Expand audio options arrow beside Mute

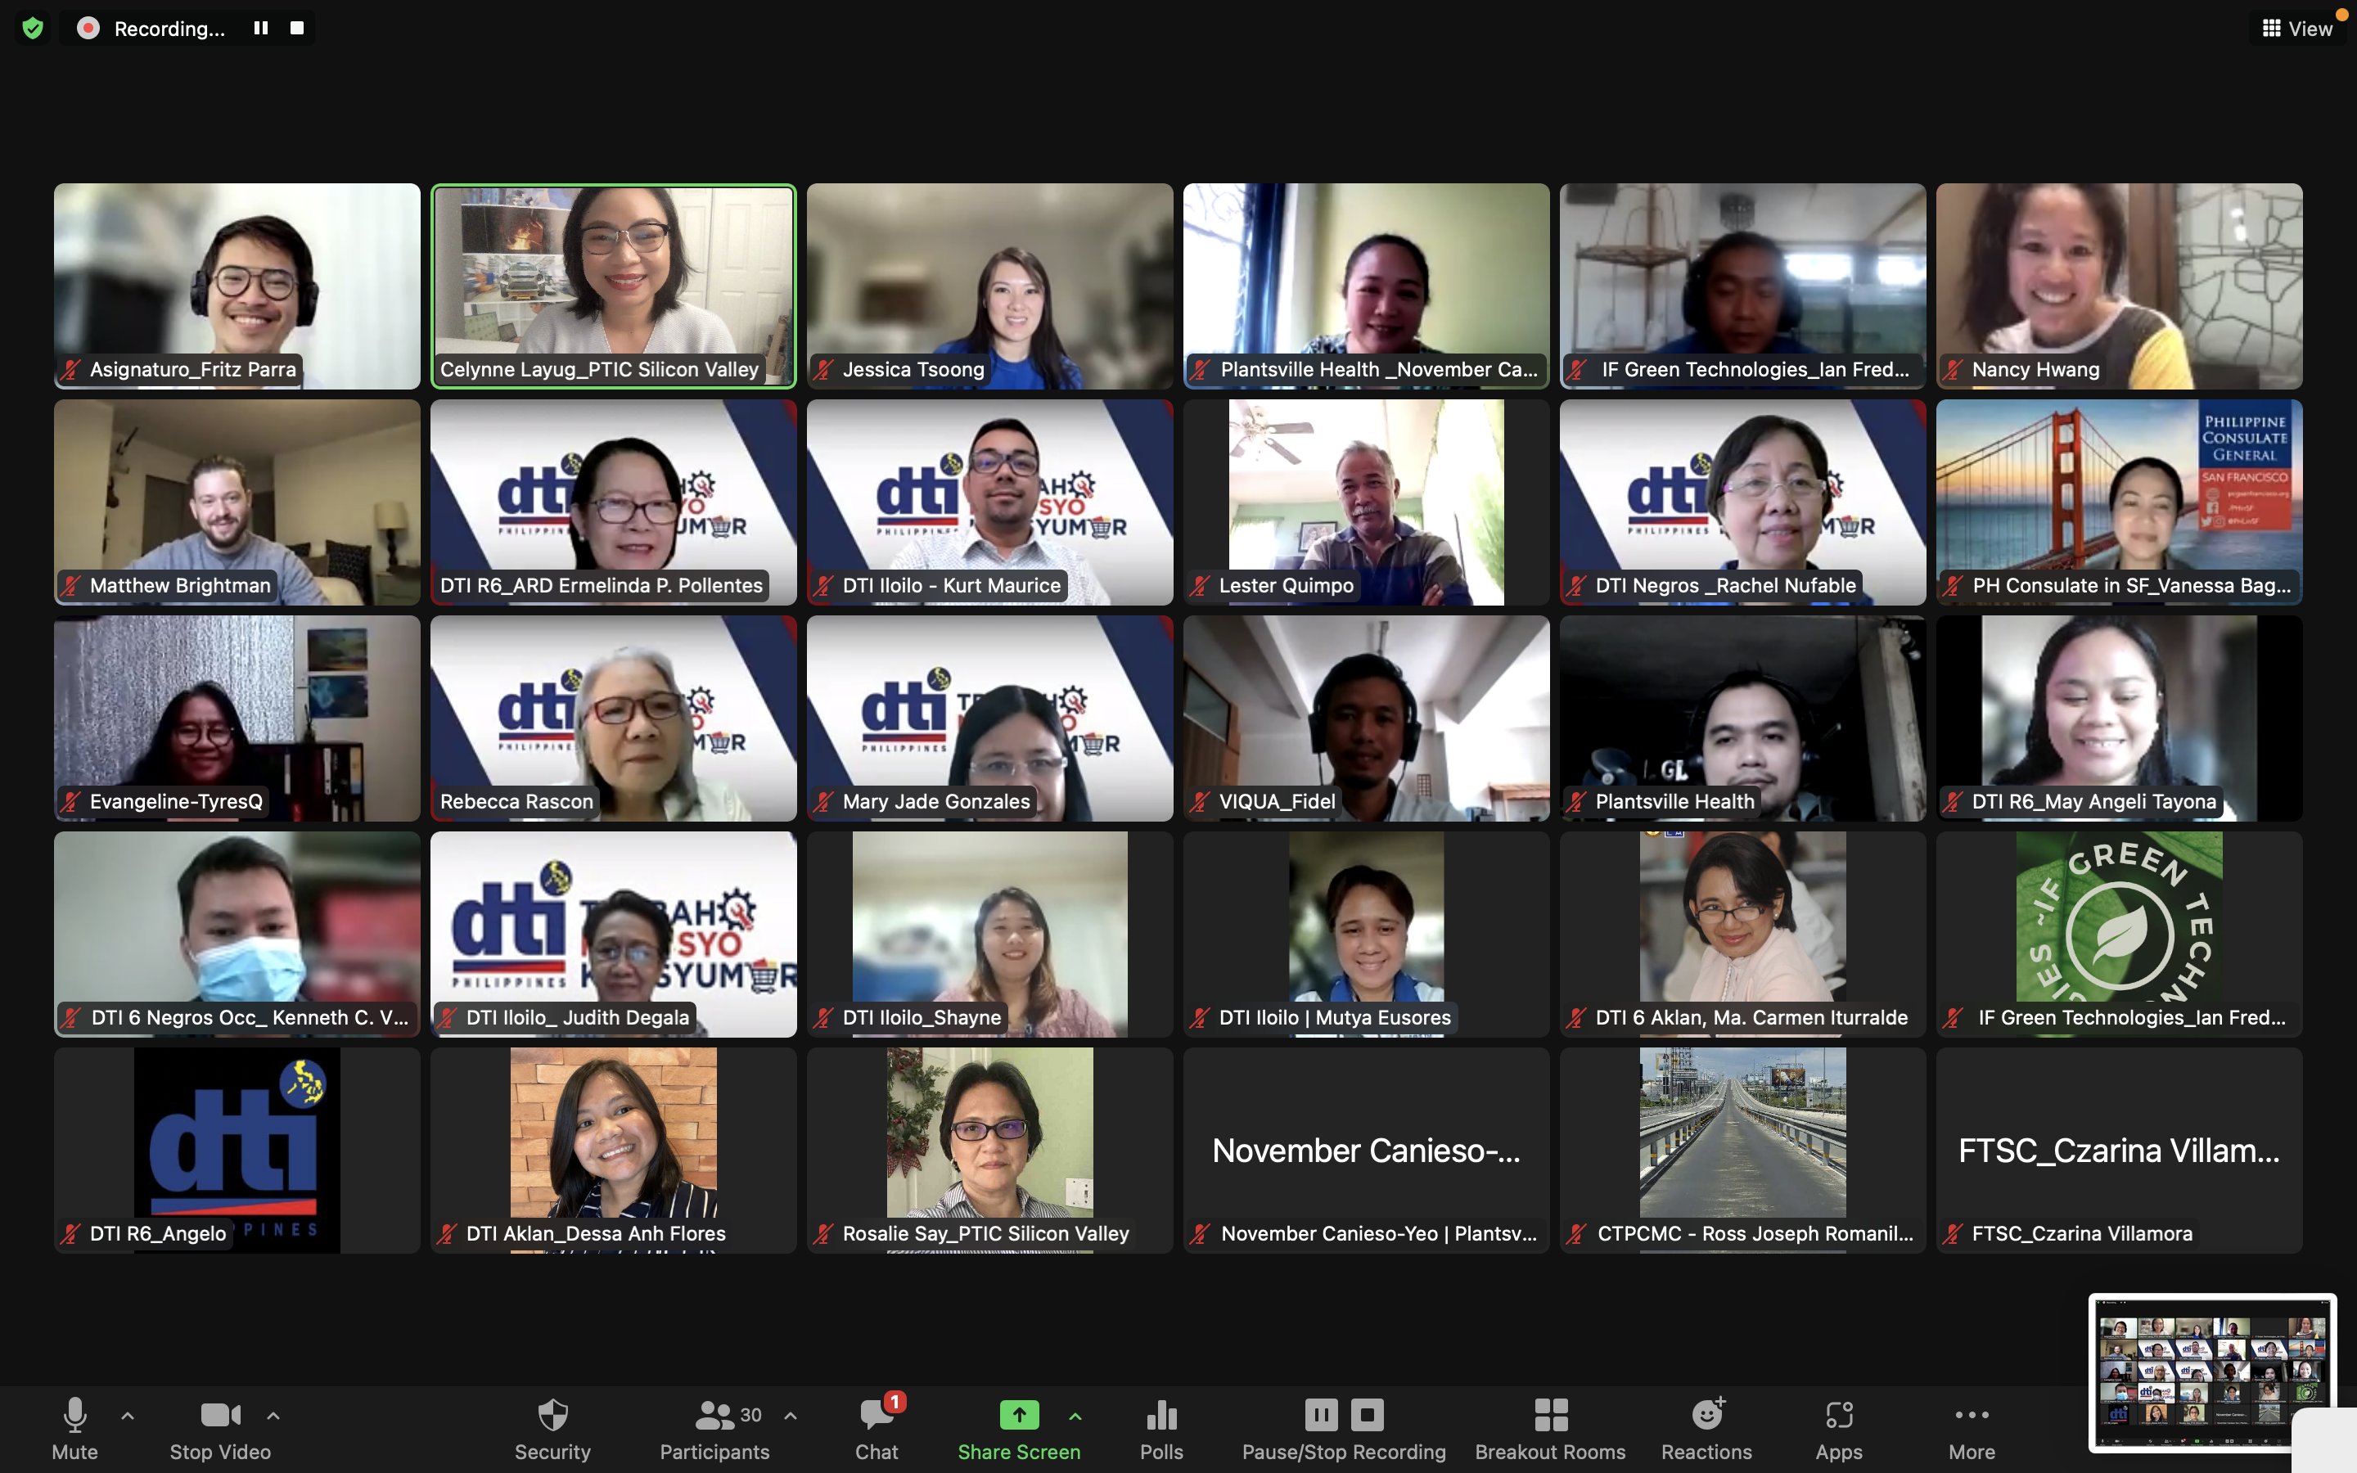click(x=128, y=1416)
